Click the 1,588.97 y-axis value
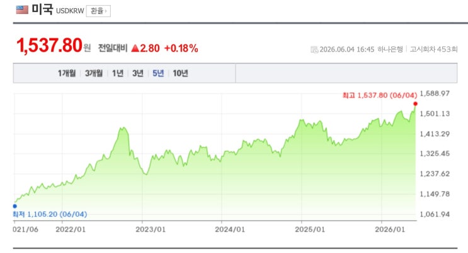The height and width of the screenshot is (253, 468). coord(435,94)
